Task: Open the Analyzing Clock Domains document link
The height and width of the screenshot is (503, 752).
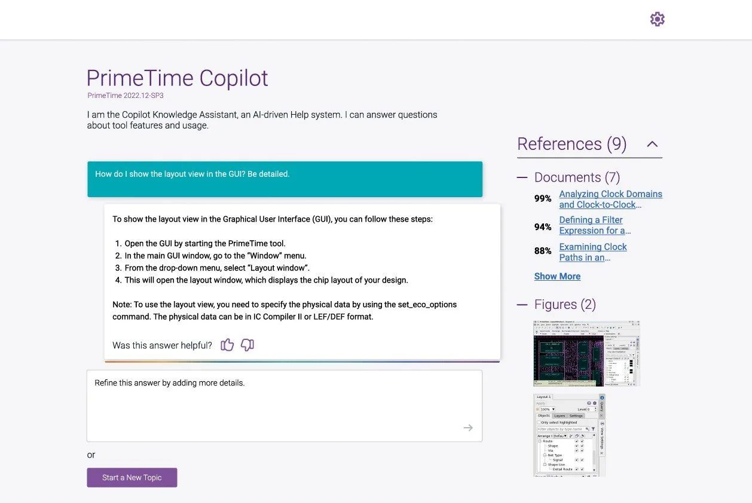Action: (610, 199)
